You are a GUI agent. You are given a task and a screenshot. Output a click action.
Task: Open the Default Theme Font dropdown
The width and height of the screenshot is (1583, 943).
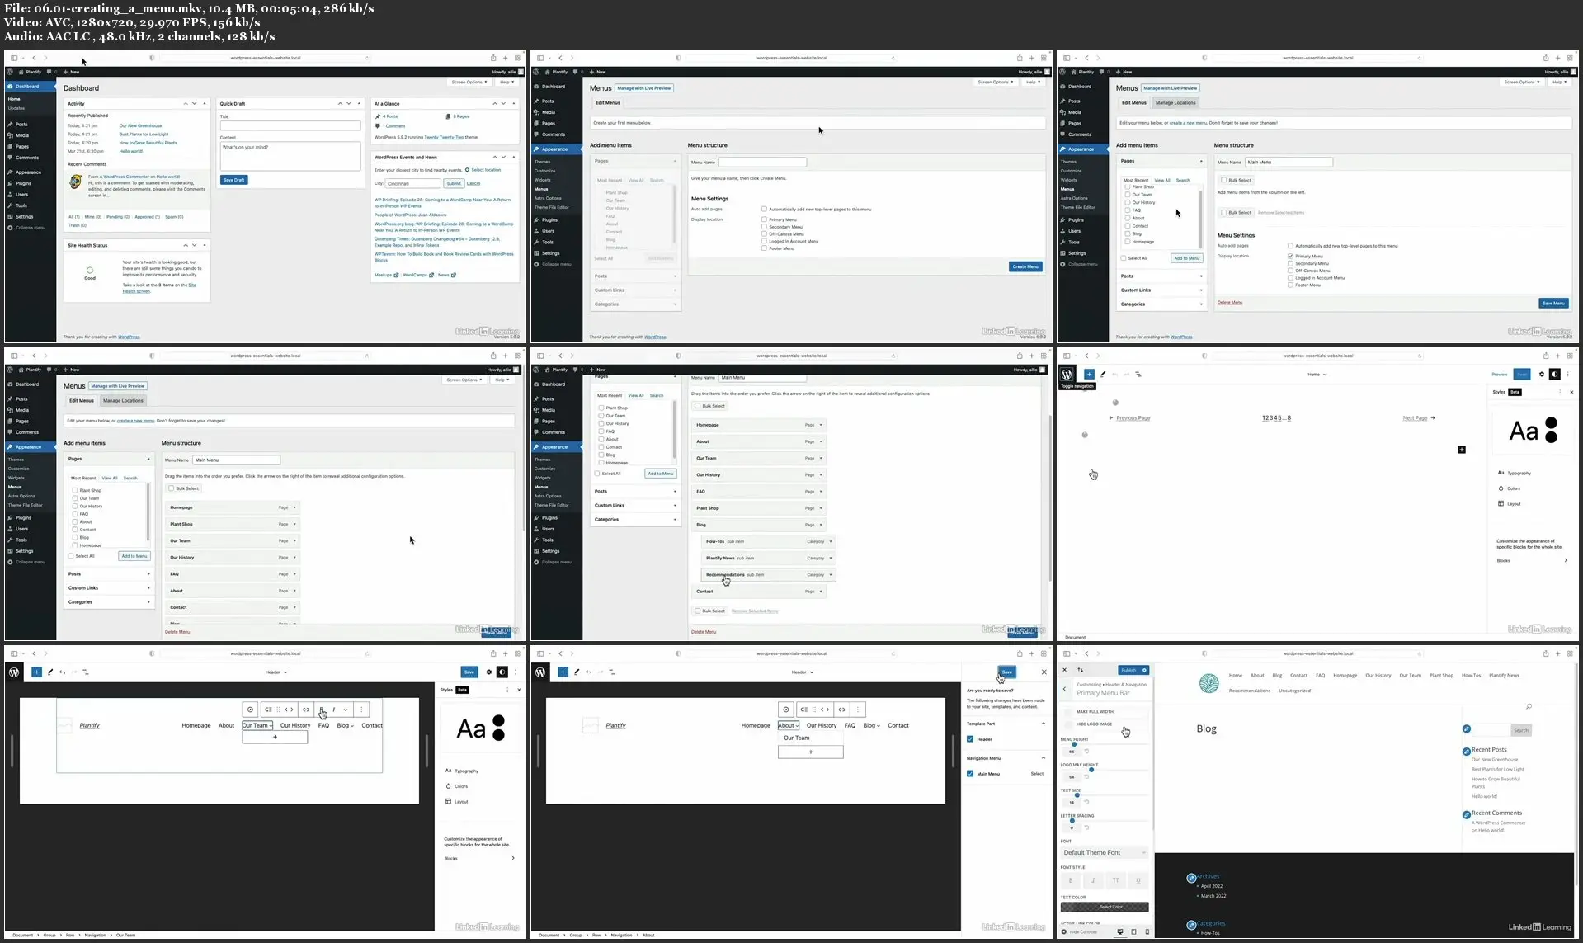(1105, 852)
